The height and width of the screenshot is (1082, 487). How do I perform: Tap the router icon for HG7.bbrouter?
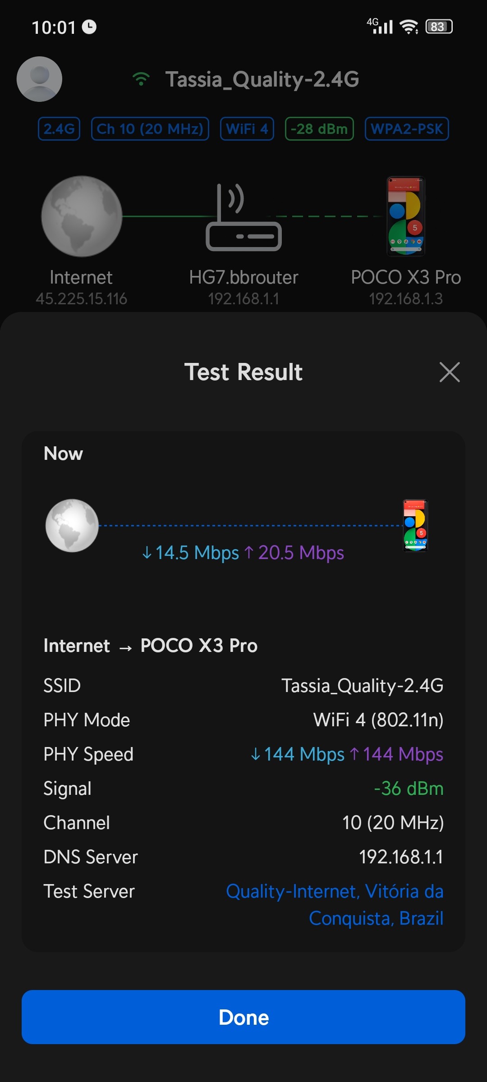(243, 217)
